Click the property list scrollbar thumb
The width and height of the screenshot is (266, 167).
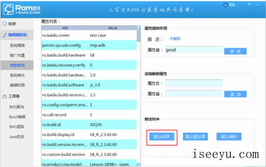(139, 35)
